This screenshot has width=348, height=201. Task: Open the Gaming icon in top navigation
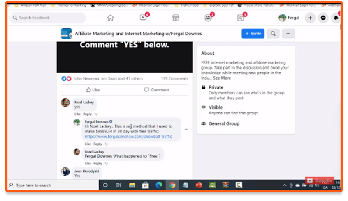click(x=241, y=18)
